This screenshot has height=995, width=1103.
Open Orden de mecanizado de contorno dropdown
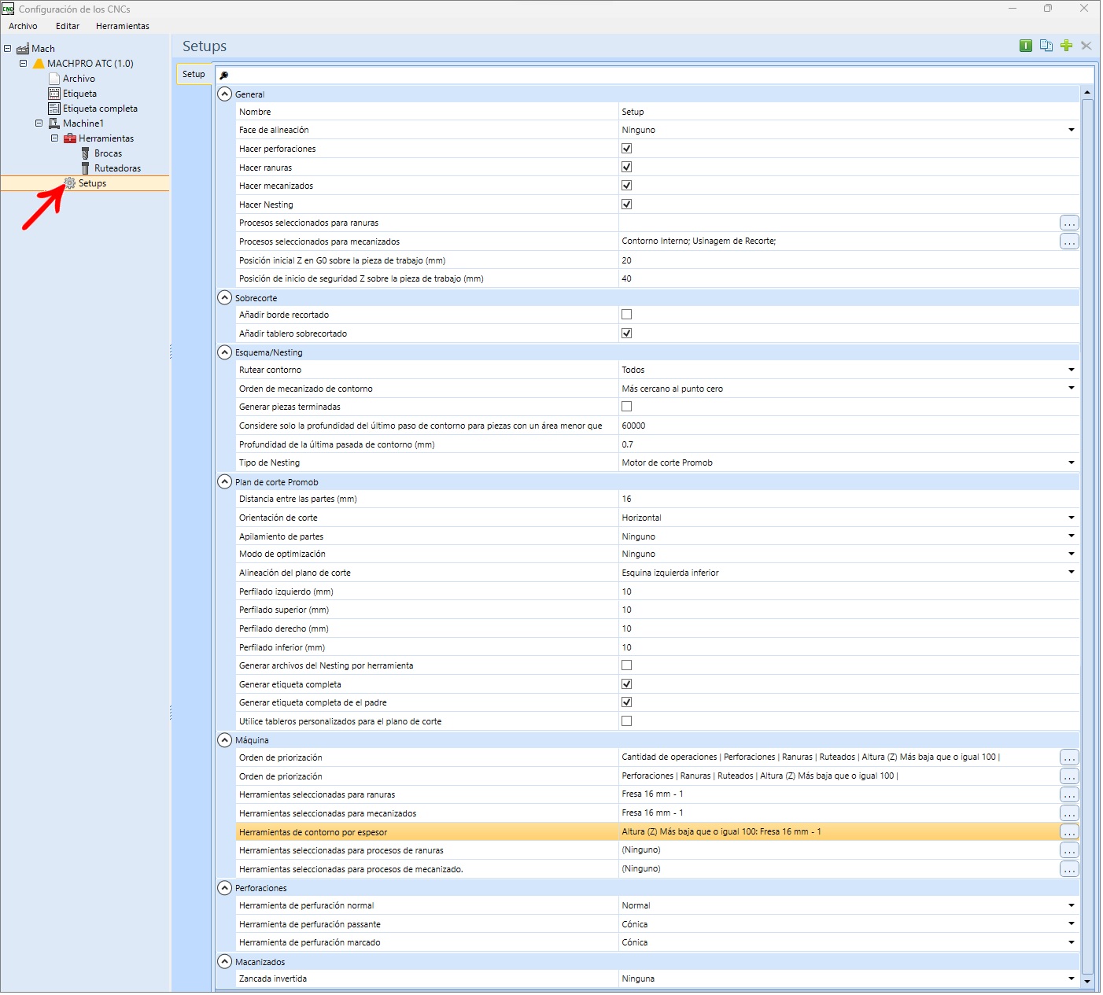point(1072,389)
